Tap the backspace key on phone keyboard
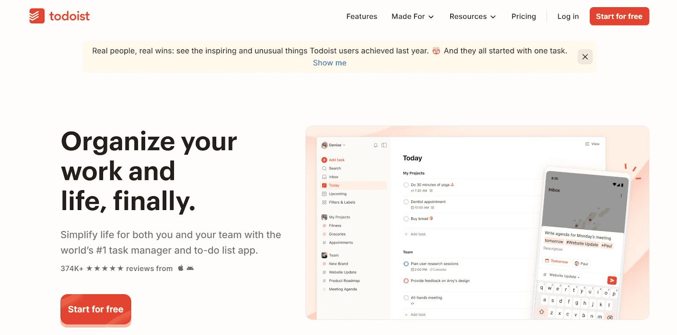This screenshot has height=335, width=677. point(610,317)
